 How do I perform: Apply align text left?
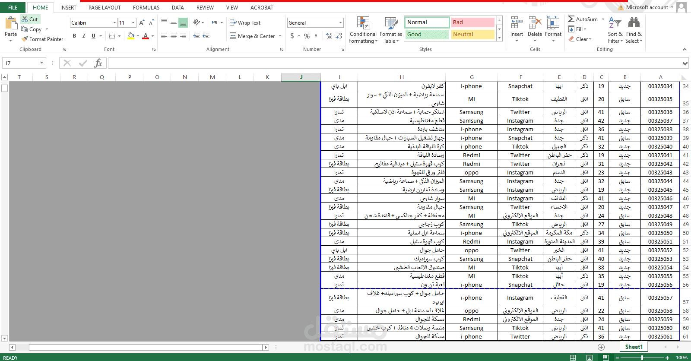164,36
